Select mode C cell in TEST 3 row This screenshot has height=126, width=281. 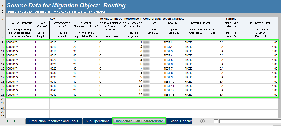110,51
